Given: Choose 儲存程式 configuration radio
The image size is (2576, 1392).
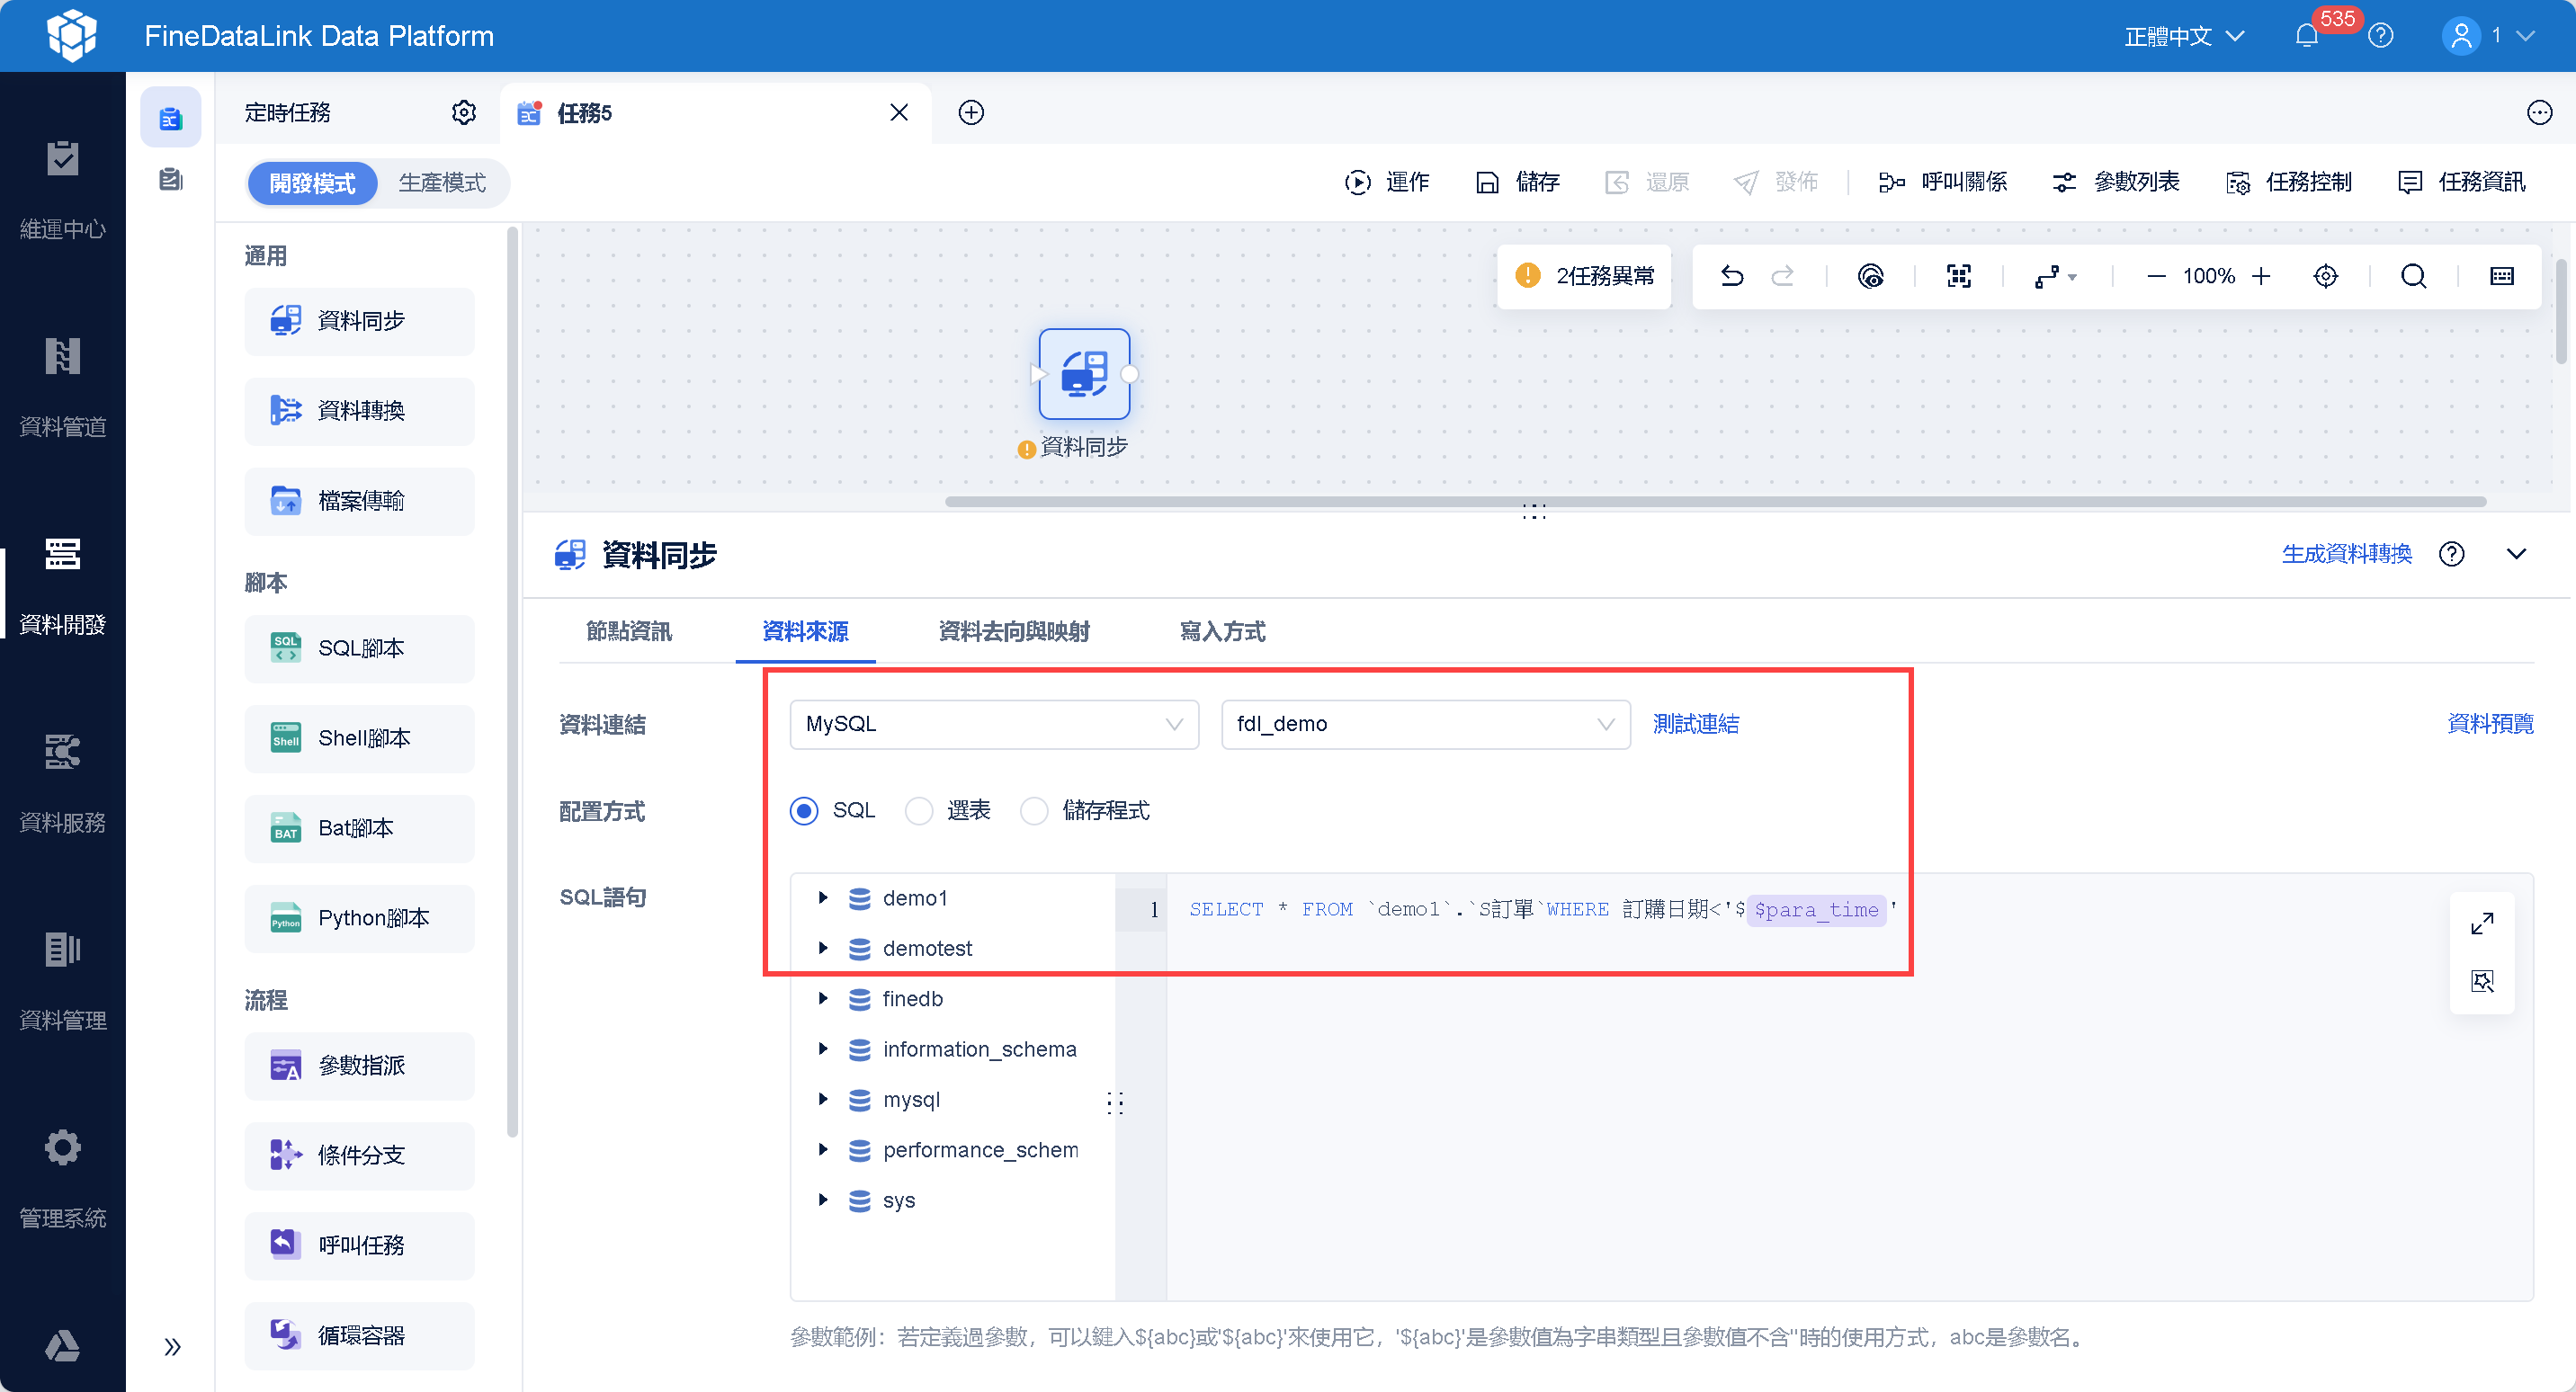Looking at the screenshot, I should click(x=1034, y=810).
